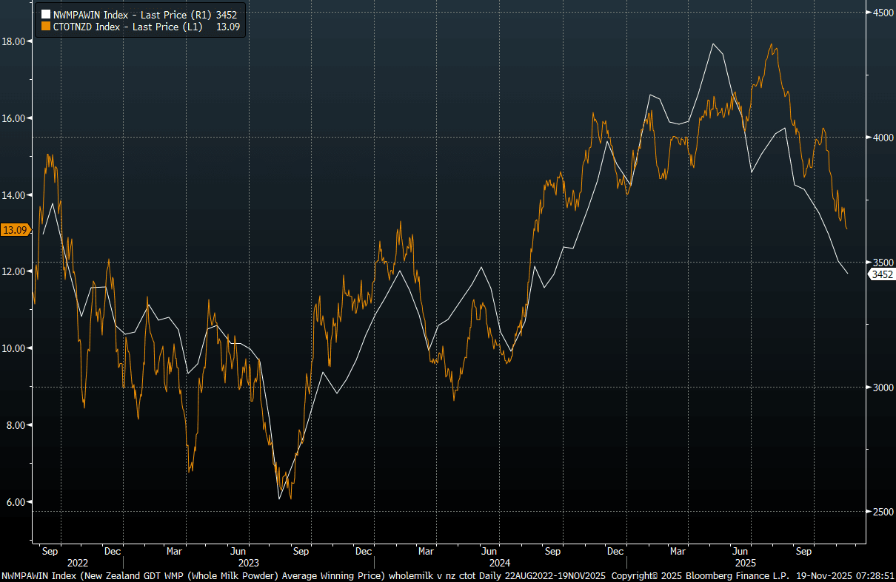896x582 pixels.
Task: Click the 4000 right axis label
Action: (883, 138)
